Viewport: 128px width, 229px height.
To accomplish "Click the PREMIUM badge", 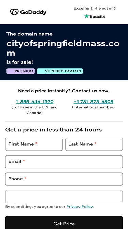I will click(20, 71).
